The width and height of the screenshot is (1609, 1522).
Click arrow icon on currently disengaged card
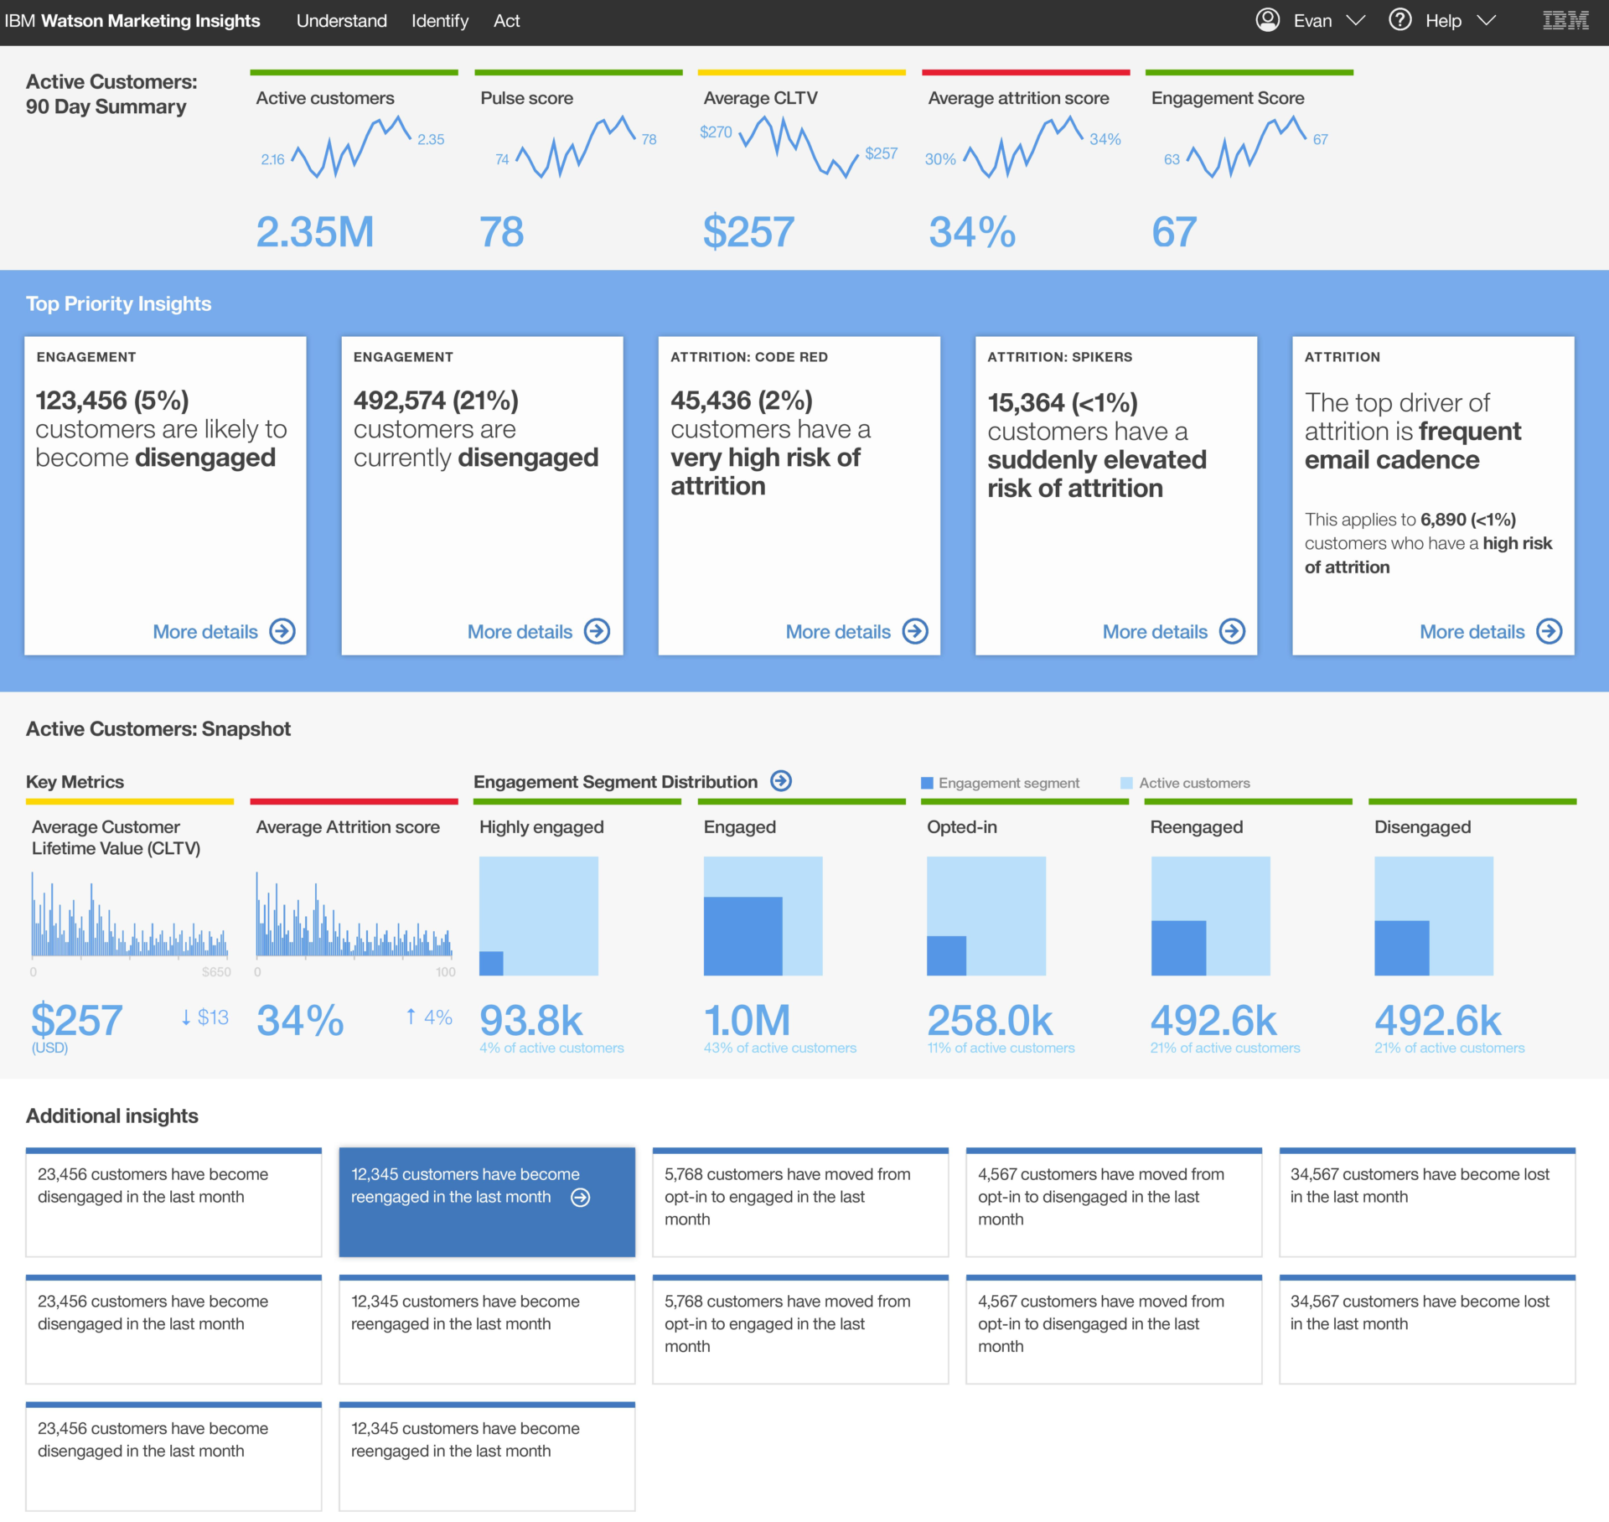coord(597,631)
